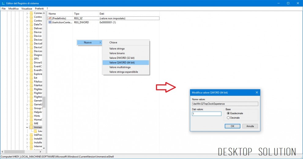Expand the InkPres key

27,135
